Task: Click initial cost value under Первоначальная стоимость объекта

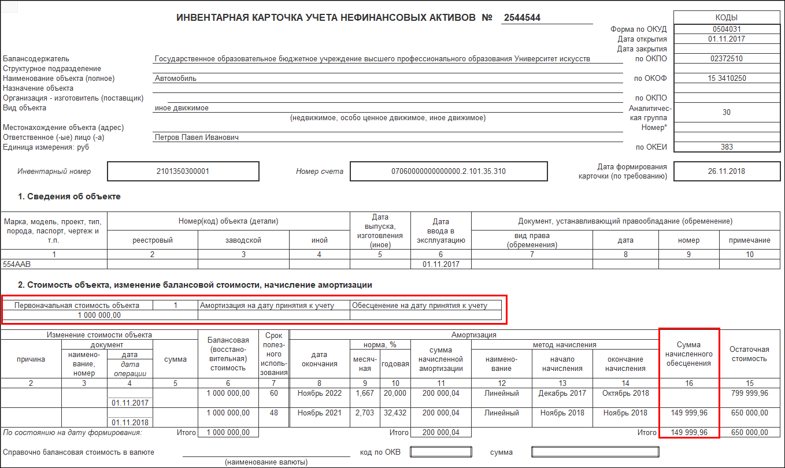Action: coord(99,315)
